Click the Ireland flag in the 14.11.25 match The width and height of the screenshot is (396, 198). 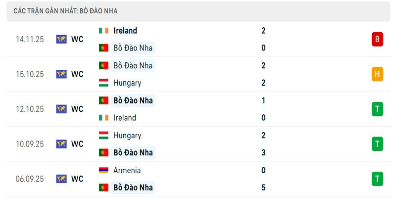[x=103, y=31]
